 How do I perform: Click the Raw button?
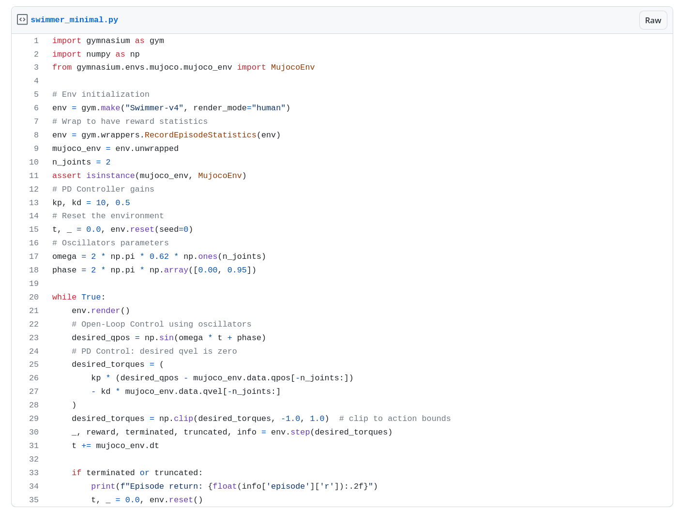[x=653, y=20]
